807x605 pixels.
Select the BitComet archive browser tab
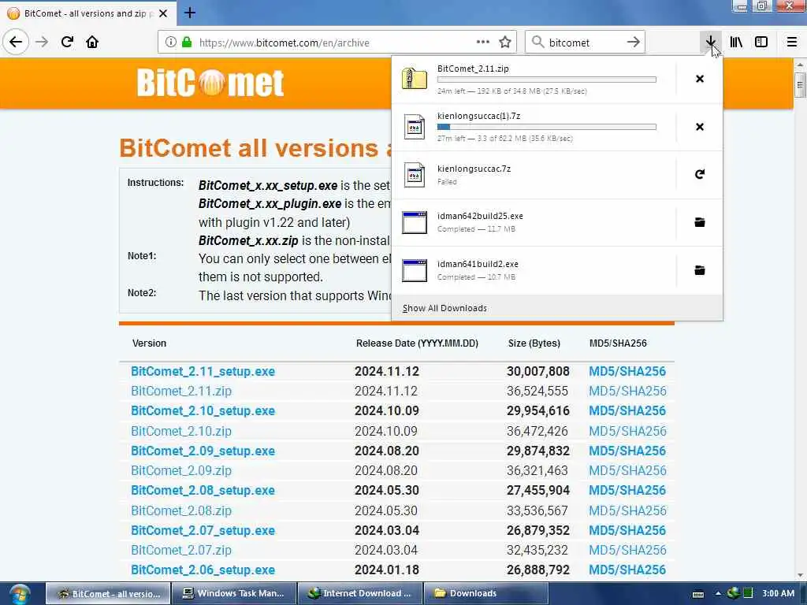coord(88,13)
